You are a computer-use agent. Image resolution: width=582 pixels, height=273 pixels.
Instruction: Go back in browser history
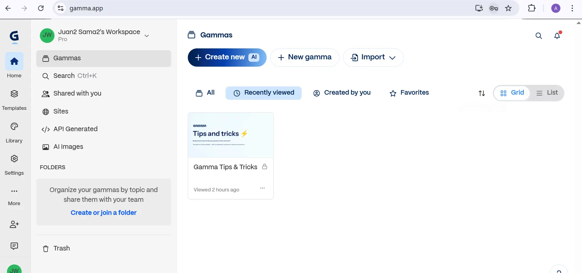click(8, 8)
